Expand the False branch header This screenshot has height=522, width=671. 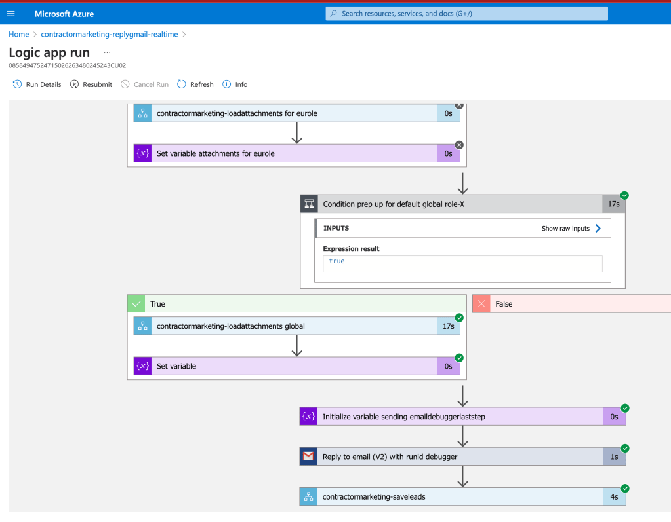(x=572, y=304)
